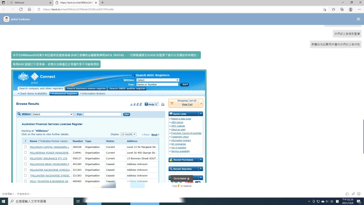Open the browser profile avatar
The height and width of the screenshot is (205, 364).
pos(351,9)
